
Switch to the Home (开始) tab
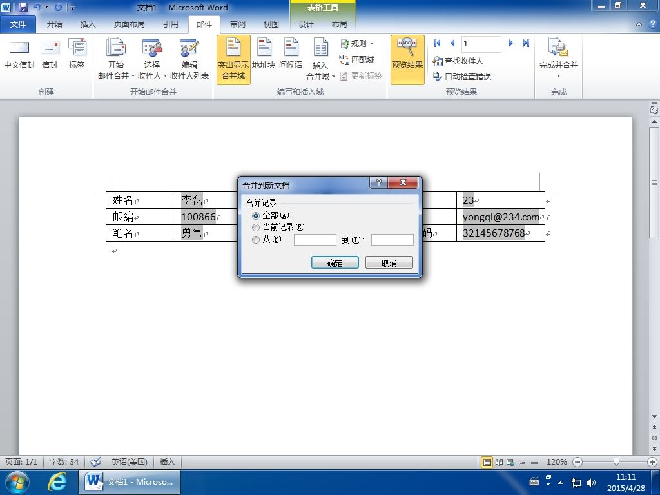(x=55, y=24)
